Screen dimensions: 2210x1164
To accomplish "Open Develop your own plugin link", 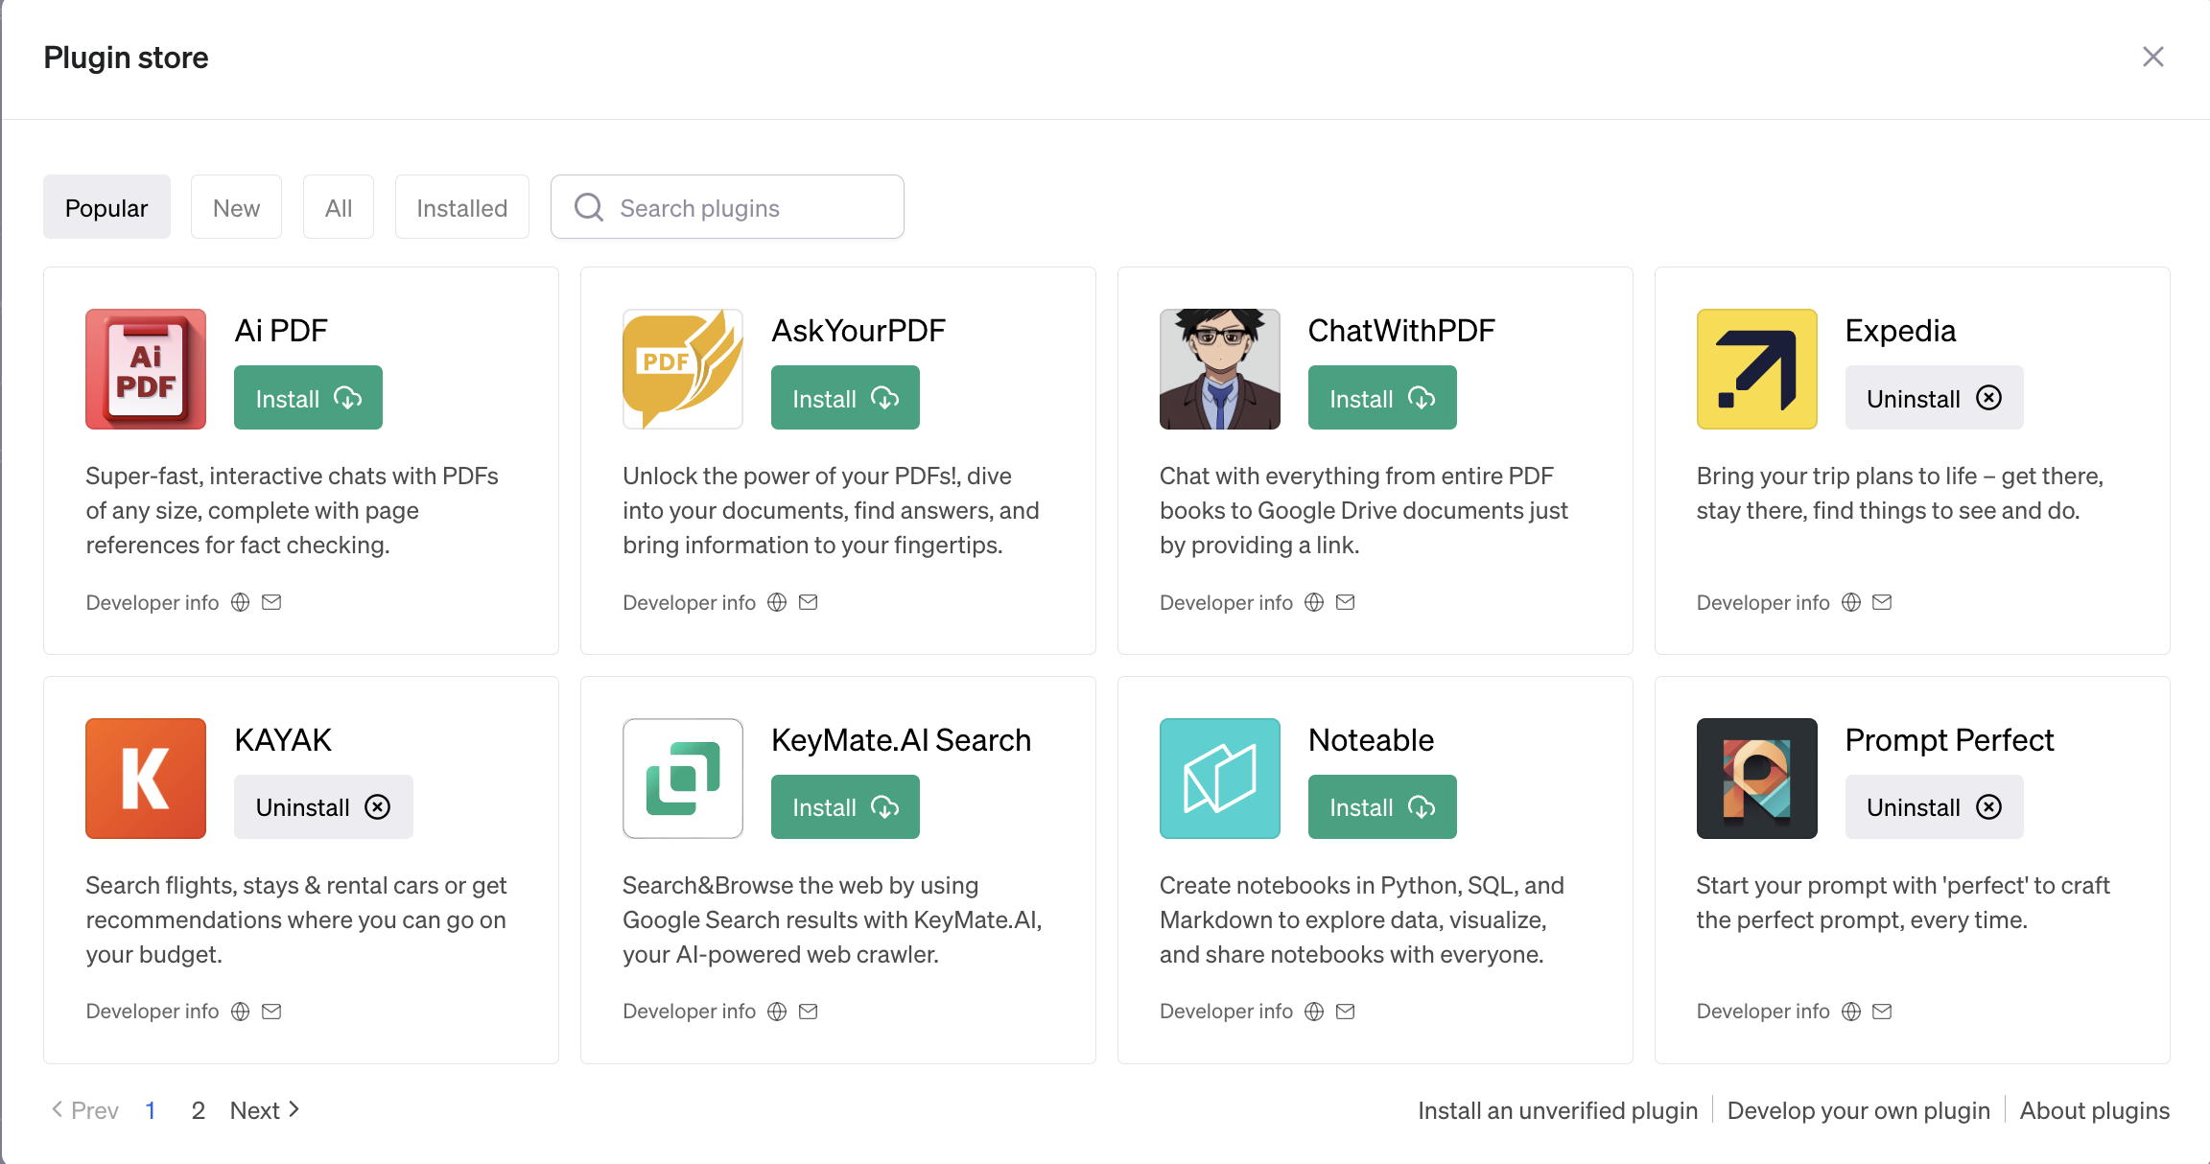I will tap(1858, 1110).
